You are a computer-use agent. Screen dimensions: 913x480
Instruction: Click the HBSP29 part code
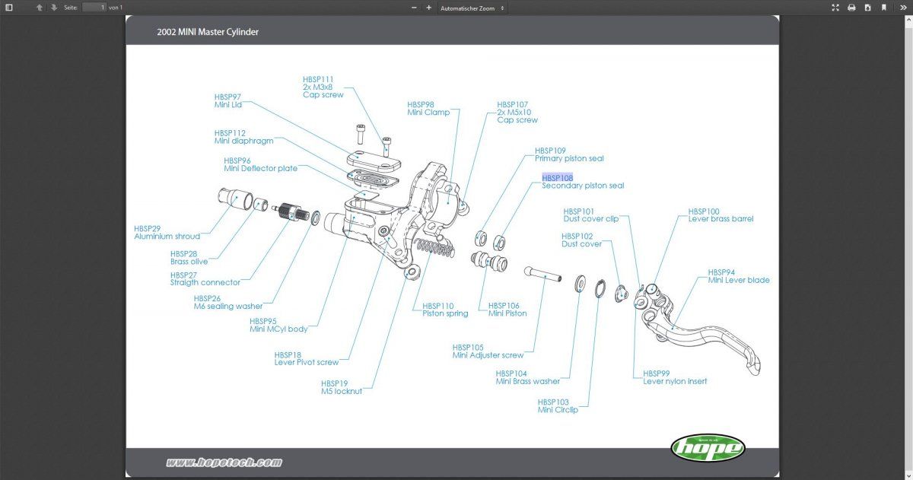[x=148, y=228]
